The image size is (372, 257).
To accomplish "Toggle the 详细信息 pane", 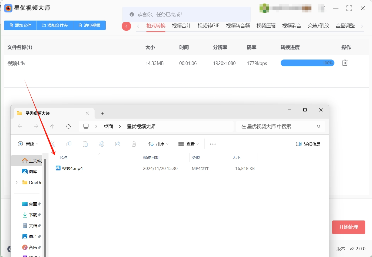I will click(x=308, y=144).
